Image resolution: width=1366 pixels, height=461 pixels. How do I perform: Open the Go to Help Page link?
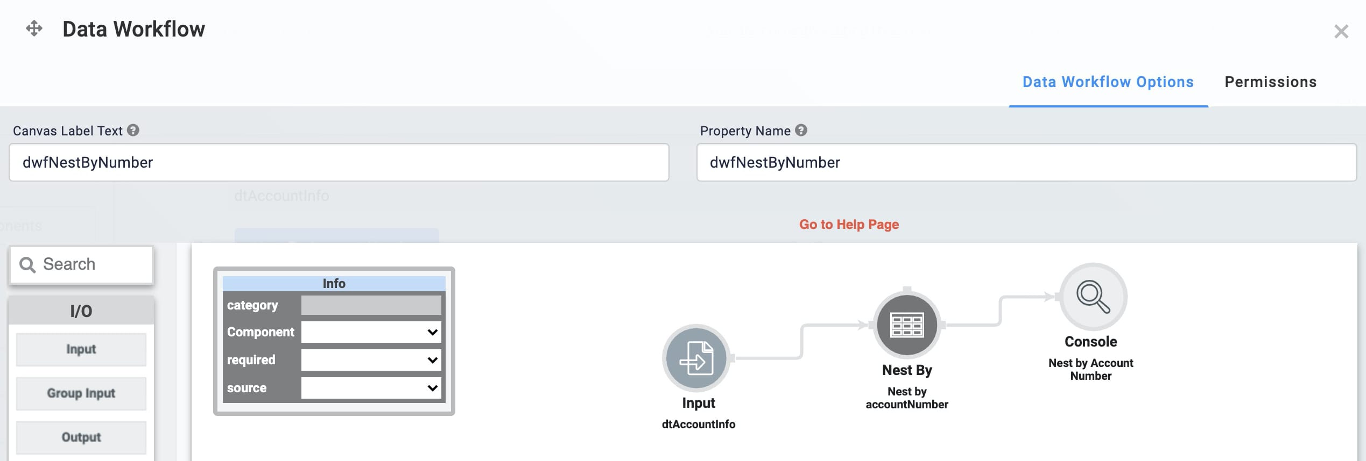(849, 225)
